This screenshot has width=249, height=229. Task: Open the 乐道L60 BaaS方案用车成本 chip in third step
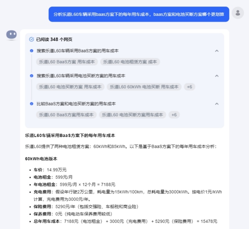pyautogui.click(x=66, y=115)
